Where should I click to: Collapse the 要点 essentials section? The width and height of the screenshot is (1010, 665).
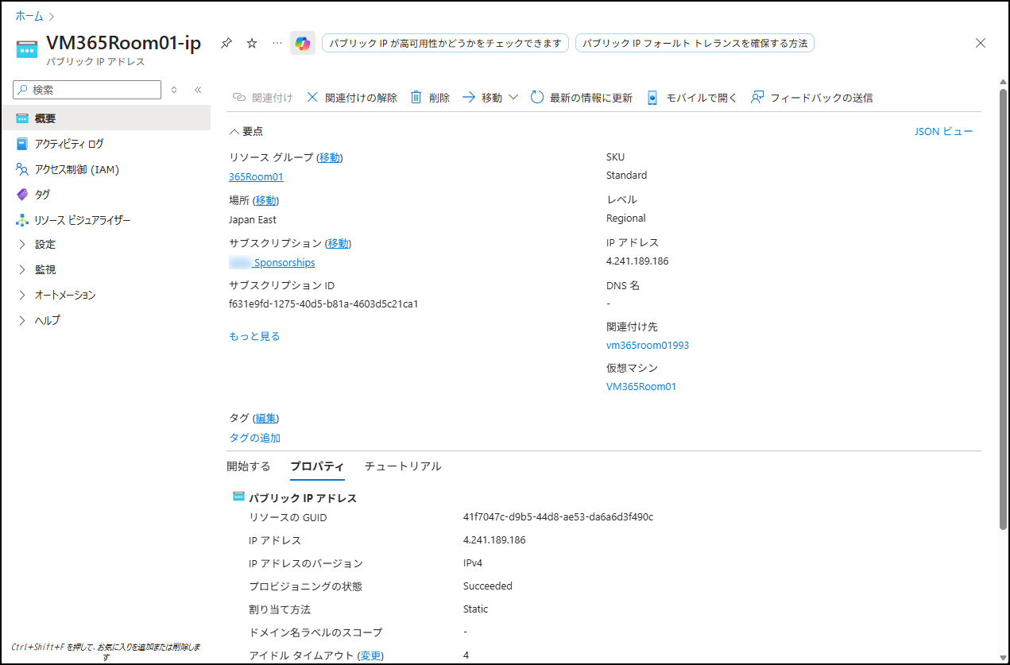[234, 131]
